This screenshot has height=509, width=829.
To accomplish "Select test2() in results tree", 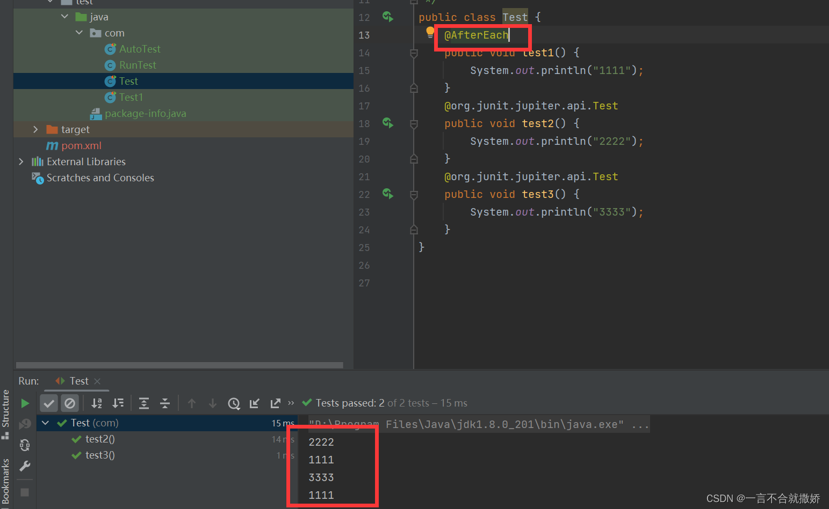I will click(x=100, y=439).
